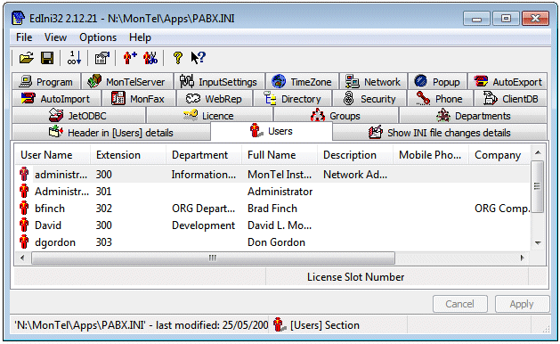Click the properties toolbar icon

(102, 58)
